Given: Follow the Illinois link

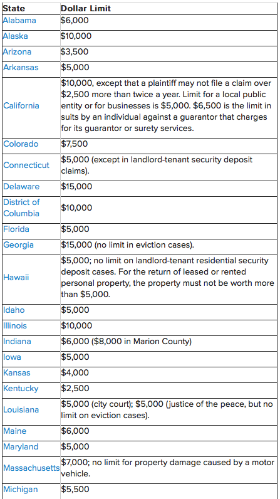Looking at the screenshot, I should coord(15,326).
